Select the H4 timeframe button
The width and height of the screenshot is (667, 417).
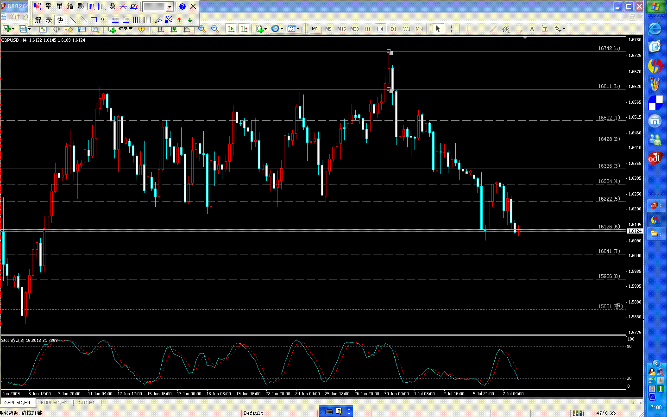pyautogui.click(x=380, y=29)
